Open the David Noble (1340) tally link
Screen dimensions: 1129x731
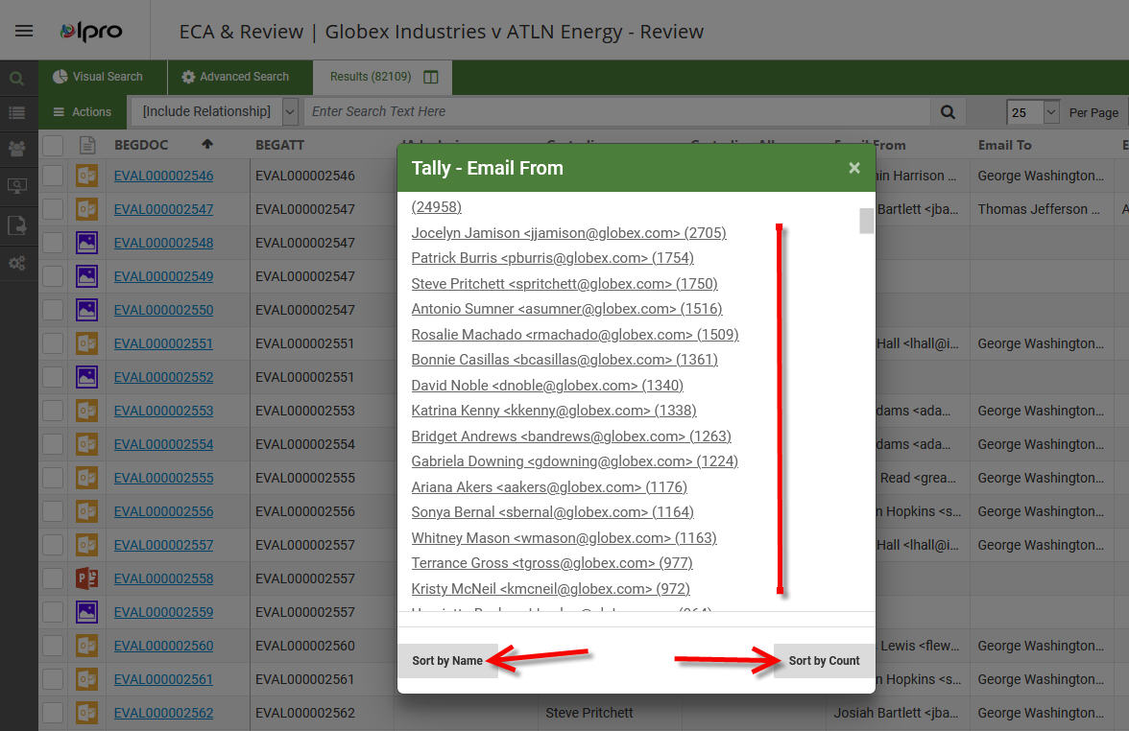click(547, 385)
